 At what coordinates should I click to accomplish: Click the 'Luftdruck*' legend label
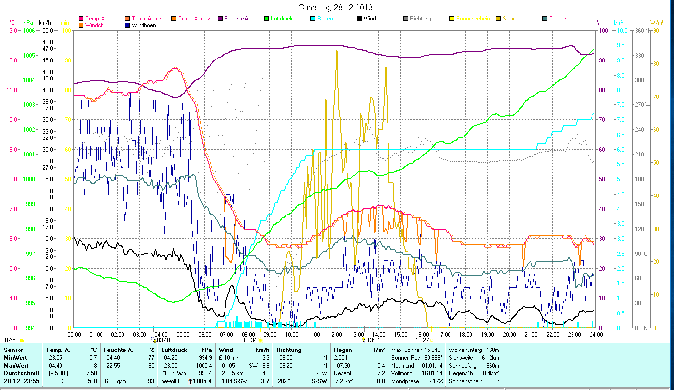[x=283, y=19]
